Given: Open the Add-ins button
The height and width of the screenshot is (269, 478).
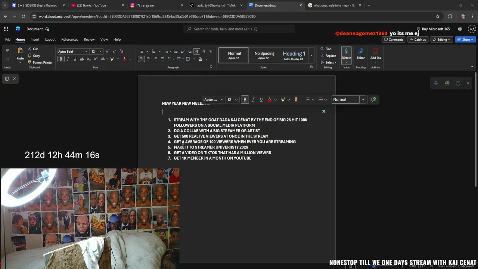Looking at the screenshot, I should pos(376,53).
